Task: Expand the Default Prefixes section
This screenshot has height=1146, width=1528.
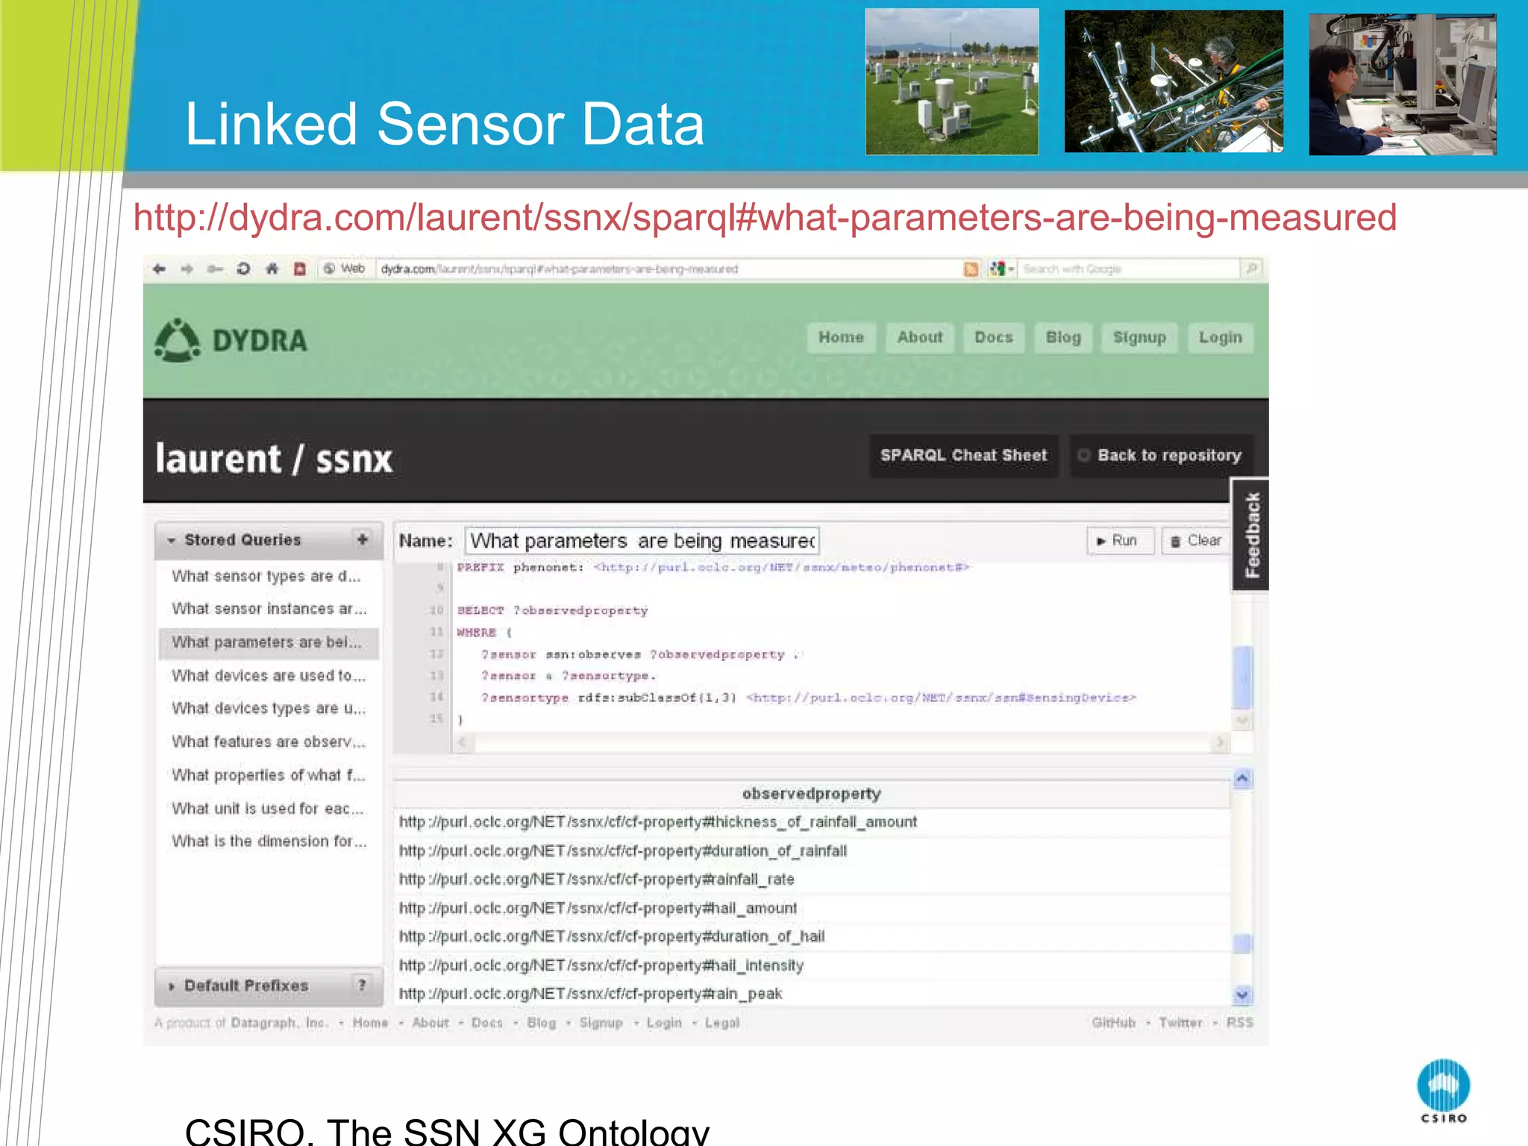Action: pos(172,986)
